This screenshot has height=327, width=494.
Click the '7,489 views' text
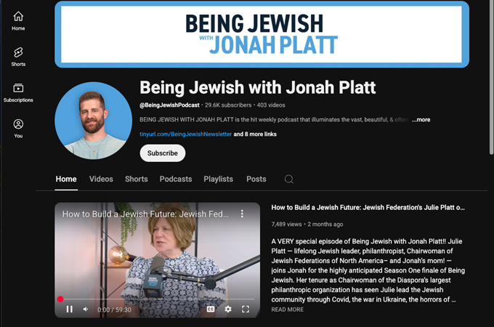286,225
